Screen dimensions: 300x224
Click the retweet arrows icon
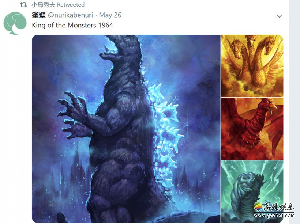click(x=23, y=5)
